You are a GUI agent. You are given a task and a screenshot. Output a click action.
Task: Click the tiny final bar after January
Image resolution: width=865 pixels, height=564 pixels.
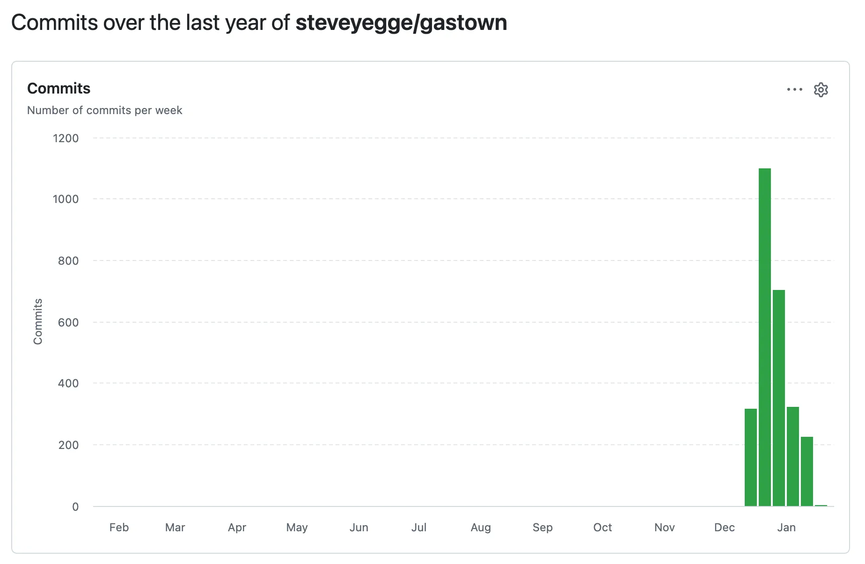point(820,505)
